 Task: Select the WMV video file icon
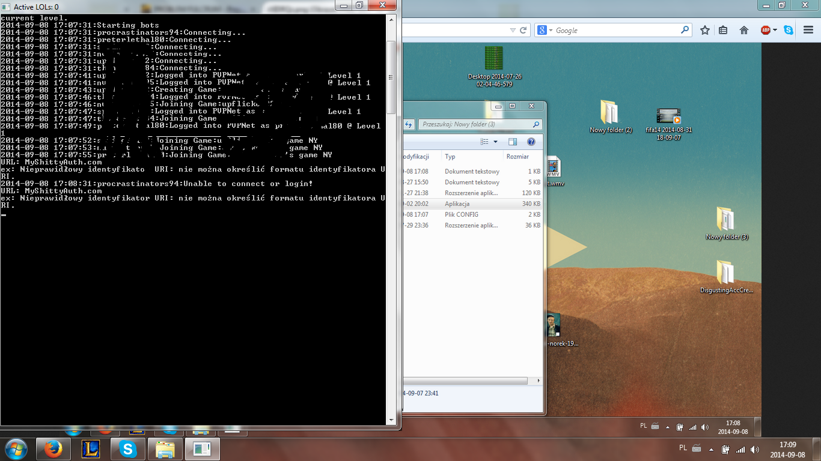tap(554, 170)
